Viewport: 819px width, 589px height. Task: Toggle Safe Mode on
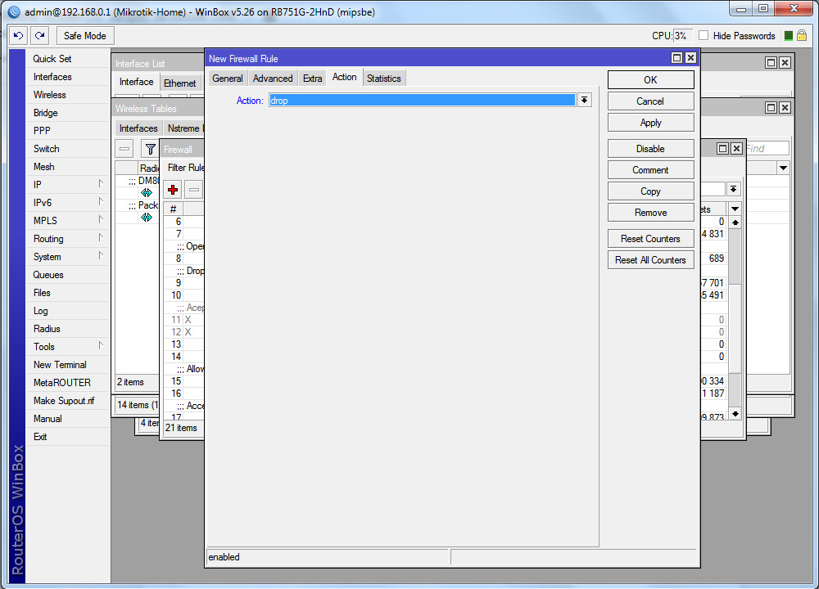pyautogui.click(x=85, y=36)
